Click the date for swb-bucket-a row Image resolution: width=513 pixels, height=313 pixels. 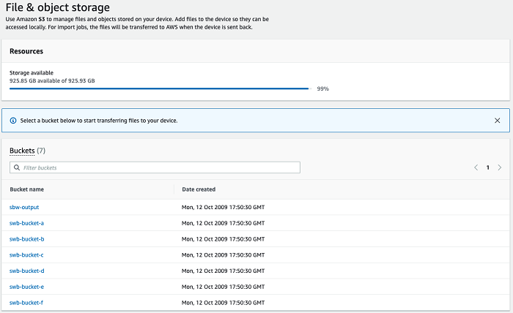tap(223, 223)
